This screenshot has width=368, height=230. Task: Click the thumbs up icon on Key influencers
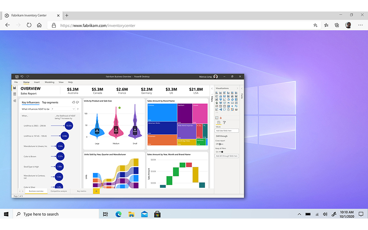pyautogui.click(x=73, y=102)
